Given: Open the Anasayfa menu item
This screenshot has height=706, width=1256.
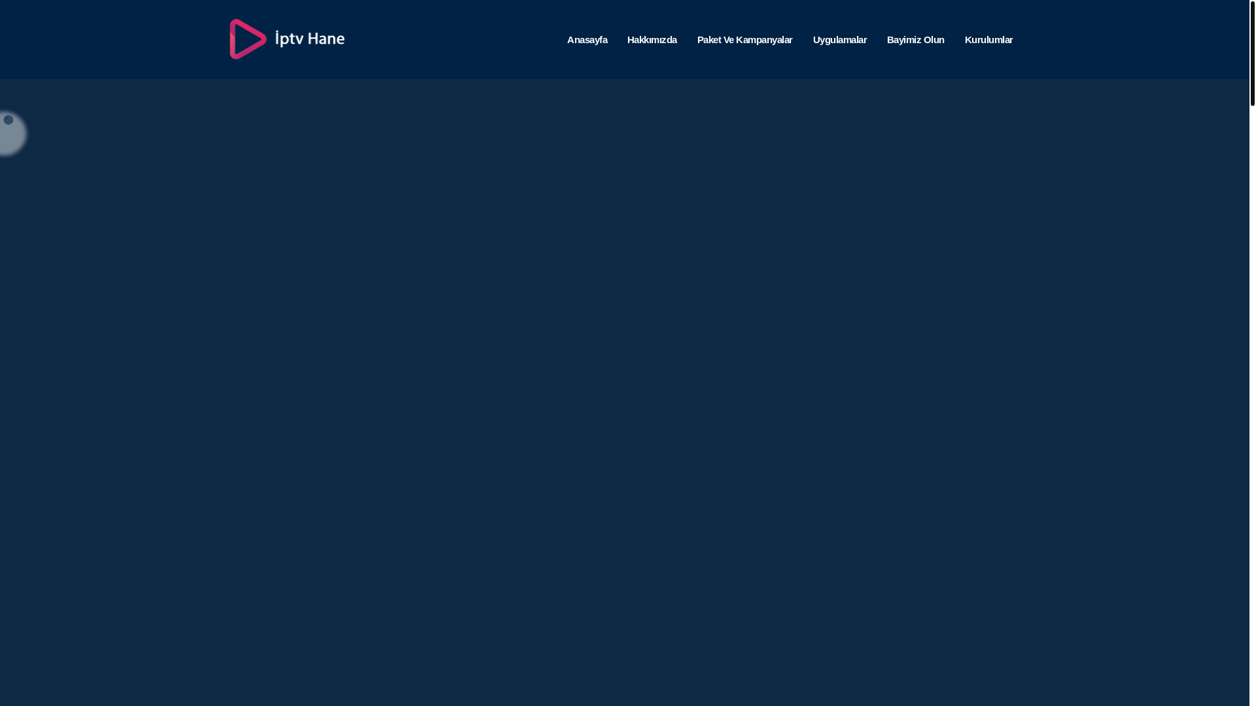Looking at the screenshot, I should click(587, 40).
